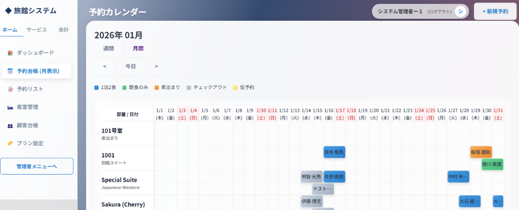
Task: Switch to the 会計 tab
Action: 63,30
